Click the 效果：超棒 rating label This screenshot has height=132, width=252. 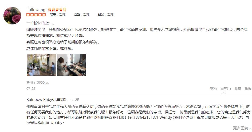[x=58, y=14]
